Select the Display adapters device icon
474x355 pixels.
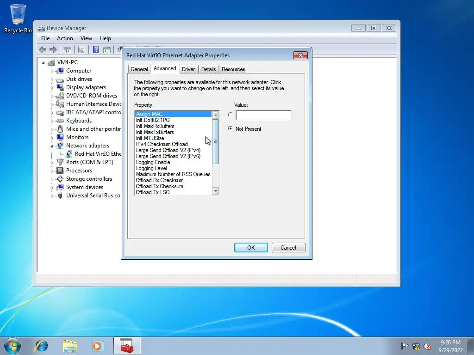point(60,87)
